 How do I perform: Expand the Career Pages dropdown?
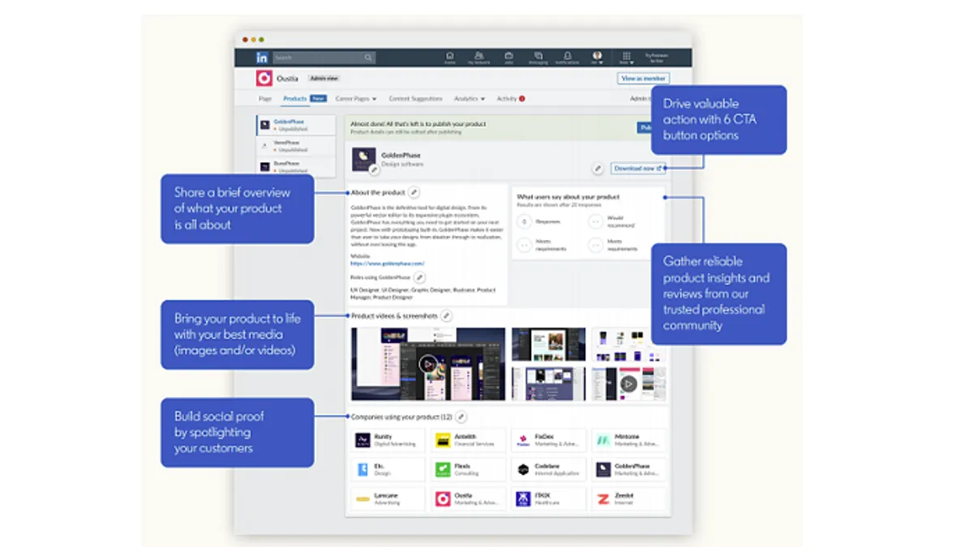[x=356, y=99]
